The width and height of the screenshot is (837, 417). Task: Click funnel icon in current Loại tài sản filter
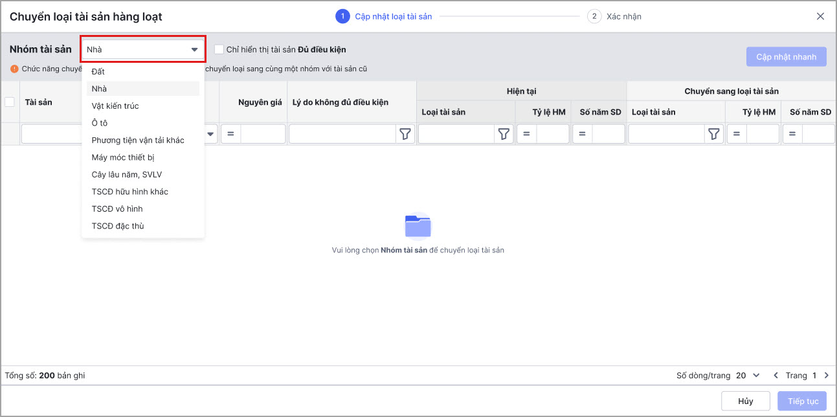click(x=504, y=134)
